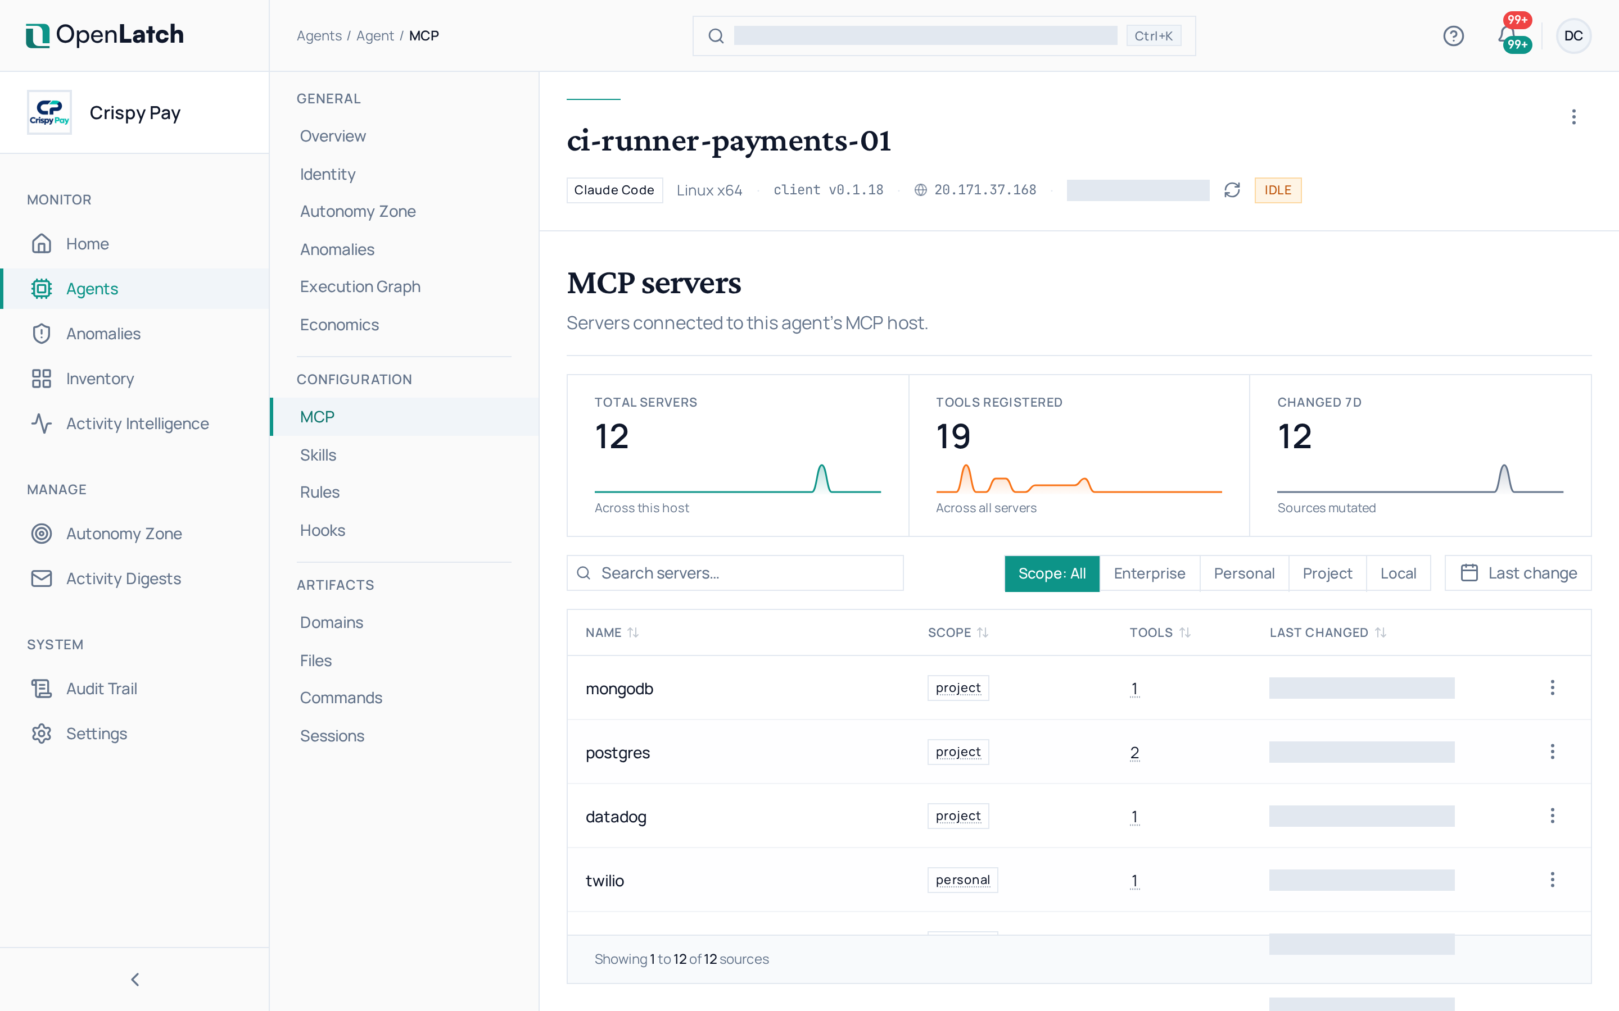
Task: Click Agents breadcrumb link
Action: pos(319,35)
